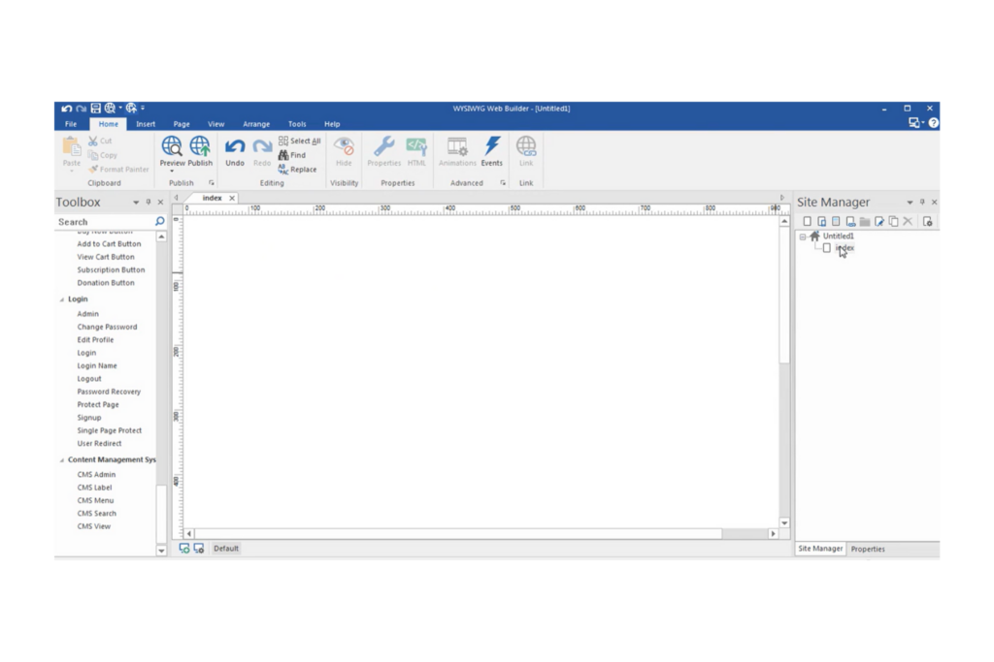The image size is (994, 662).
Task: Open the Events lightning button
Action: [x=491, y=152]
